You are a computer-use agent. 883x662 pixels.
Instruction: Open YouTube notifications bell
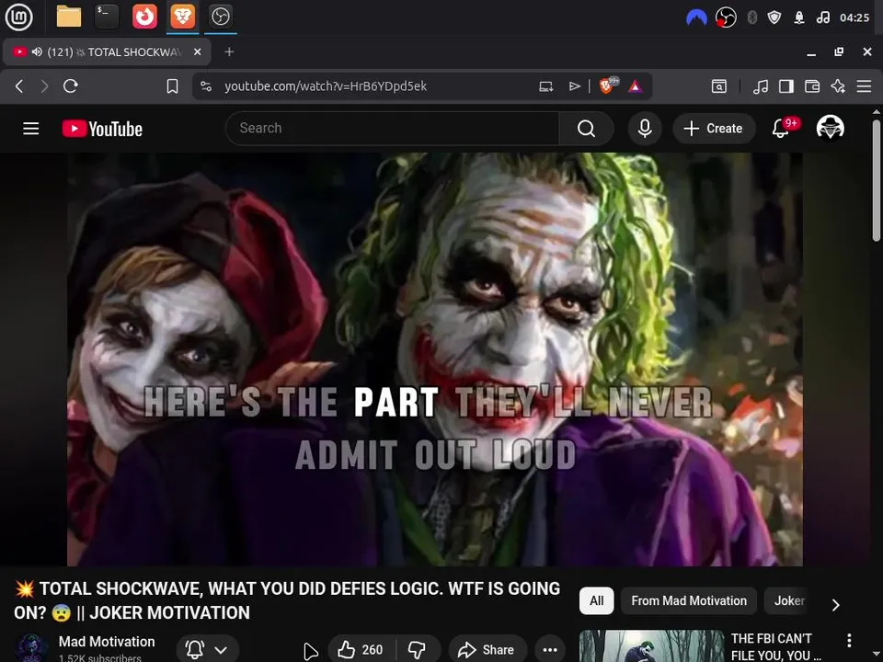pos(781,129)
